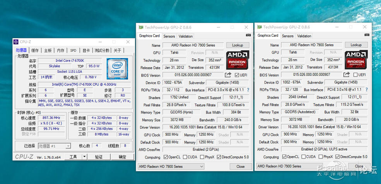Viewport: 381px width, 184px height.
Task: Click the Shaders value 2048 Unified in the right GPU-Z window
Action: (298, 97)
